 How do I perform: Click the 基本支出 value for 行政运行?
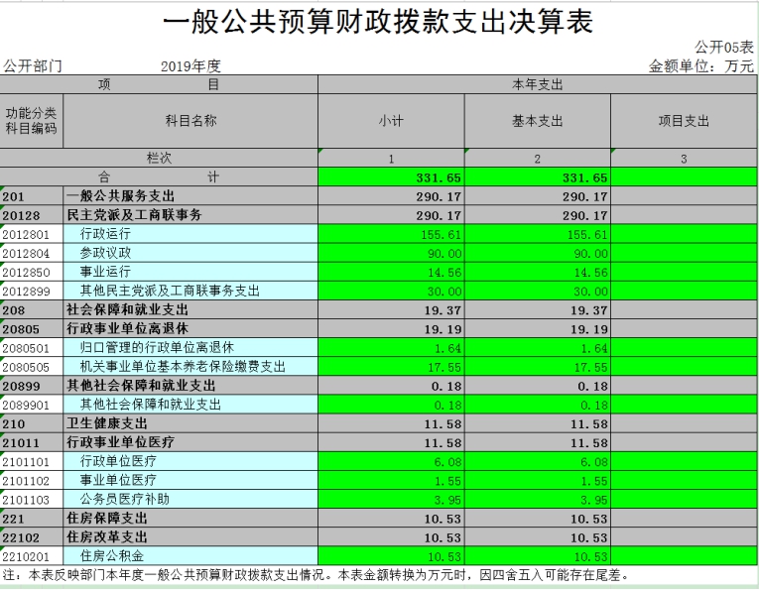tap(537, 234)
